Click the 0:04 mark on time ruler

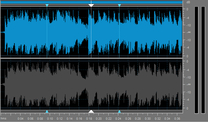click(21, 118)
